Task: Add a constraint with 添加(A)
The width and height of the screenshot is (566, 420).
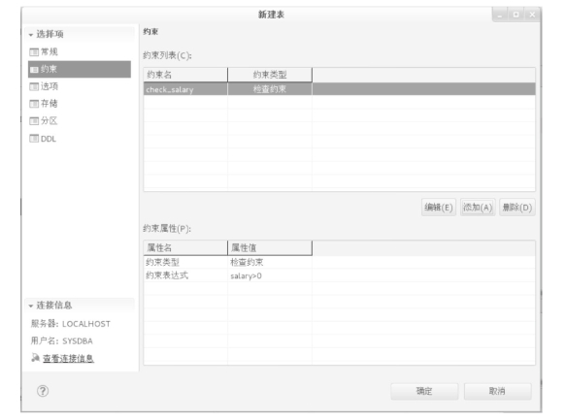Action: click(x=478, y=208)
